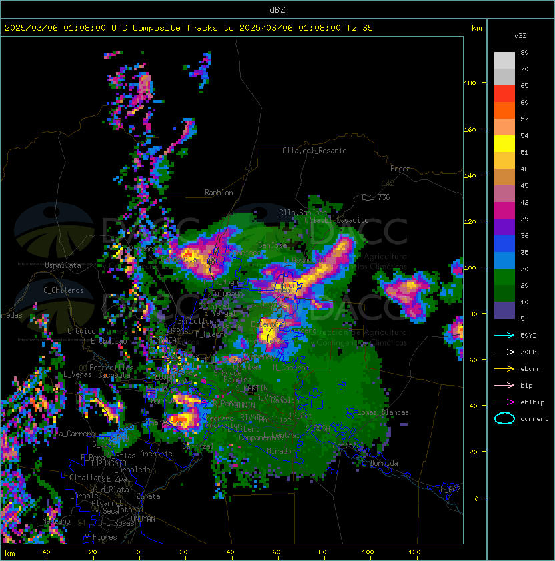555x561 pixels.
Task: Select the magenta eb+bip arrow icon
Action: (x=504, y=402)
